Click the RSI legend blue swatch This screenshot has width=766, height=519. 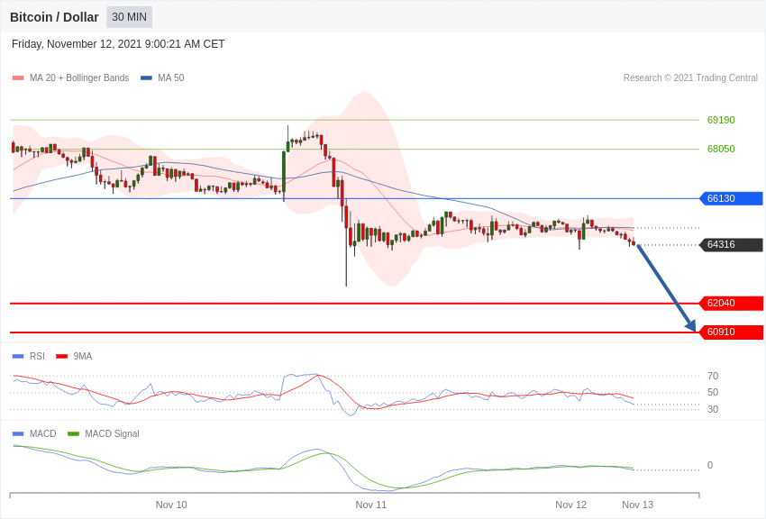pyautogui.click(x=18, y=357)
